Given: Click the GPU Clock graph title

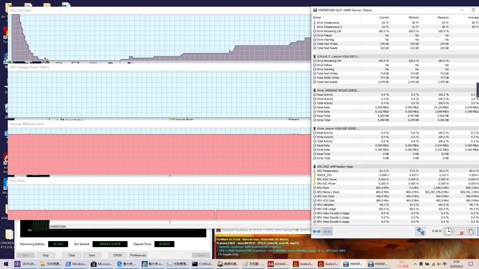Looking at the screenshot, I should [17, 181].
